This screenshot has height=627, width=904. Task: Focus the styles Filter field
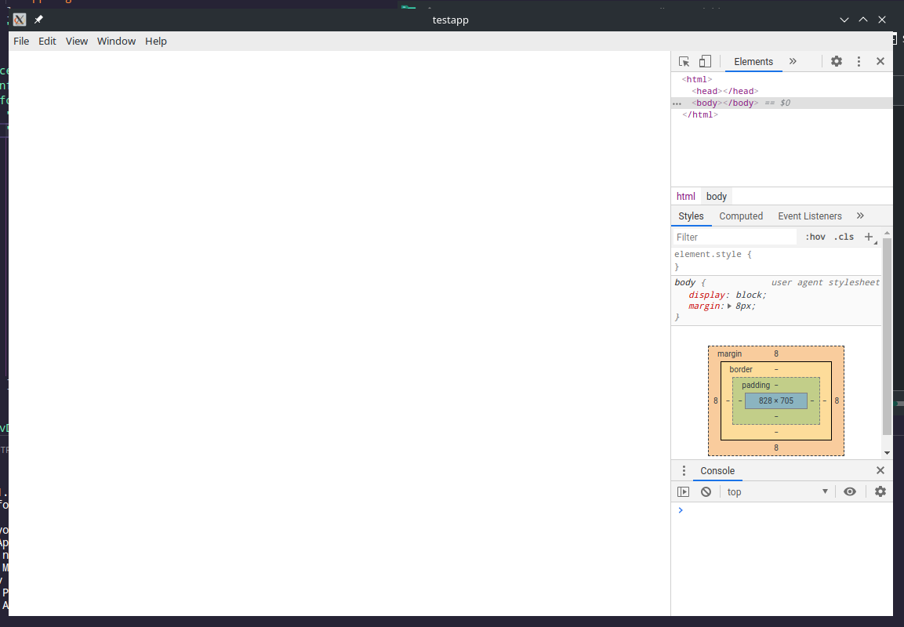[735, 237]
